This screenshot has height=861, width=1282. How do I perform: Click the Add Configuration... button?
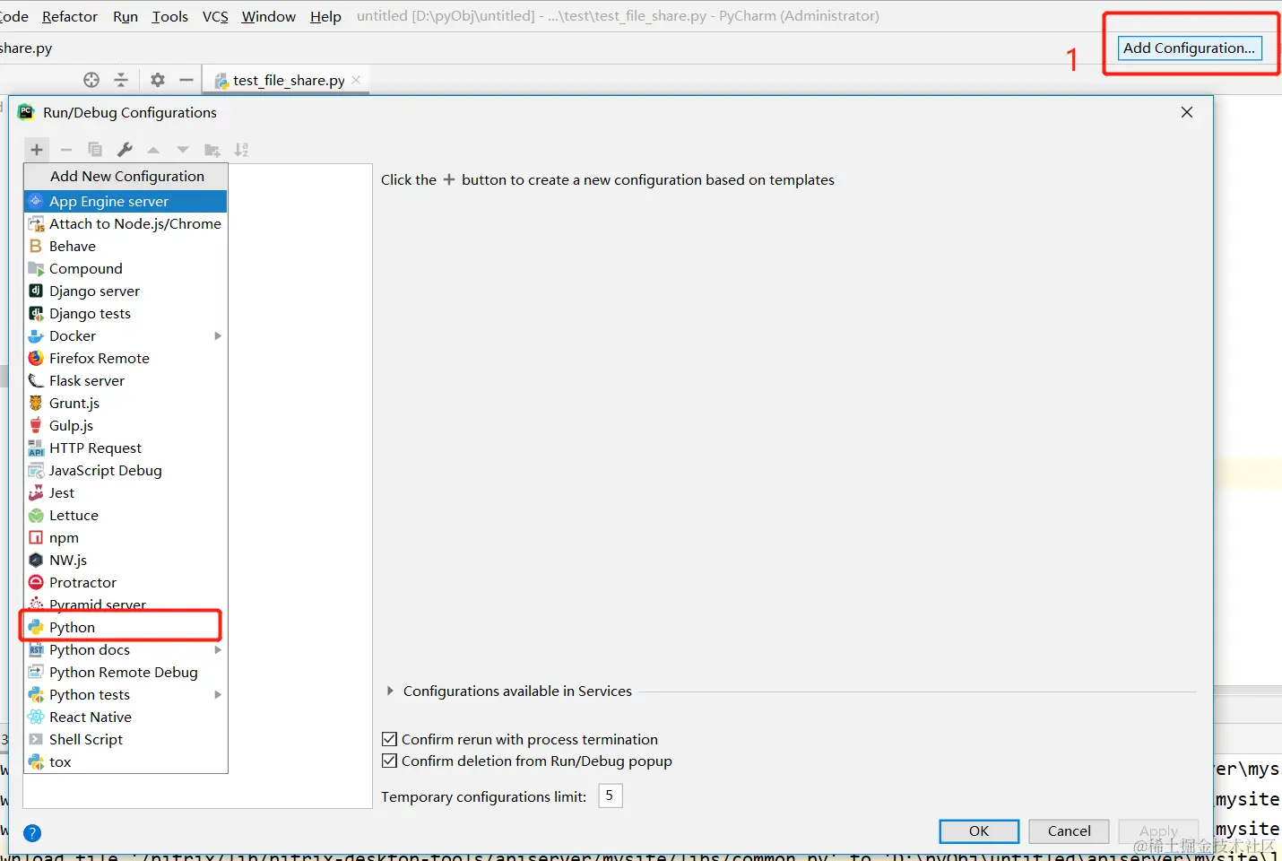[1190, 48]
